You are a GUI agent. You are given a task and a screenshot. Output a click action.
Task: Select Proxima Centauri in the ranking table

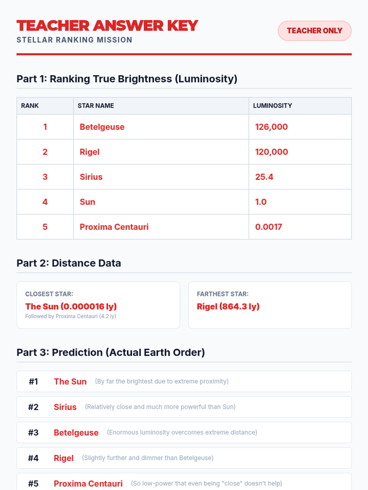pyautogui.click(x=114, y=227)
